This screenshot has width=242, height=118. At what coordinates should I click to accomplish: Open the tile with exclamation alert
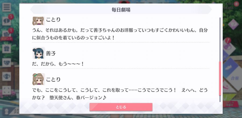(x=229, y=46)
